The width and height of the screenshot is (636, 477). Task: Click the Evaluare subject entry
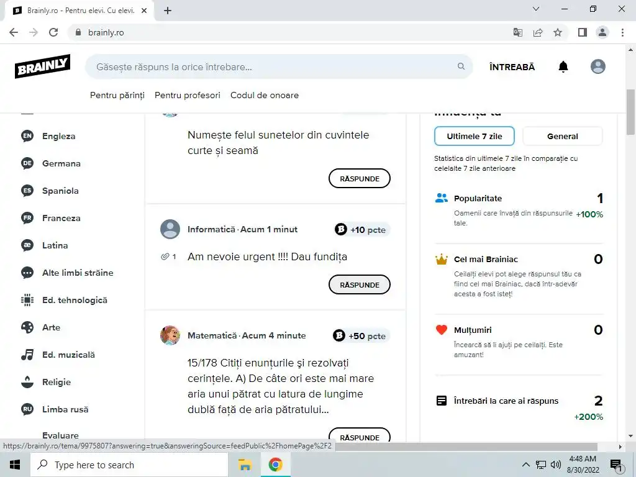(60, 435)
